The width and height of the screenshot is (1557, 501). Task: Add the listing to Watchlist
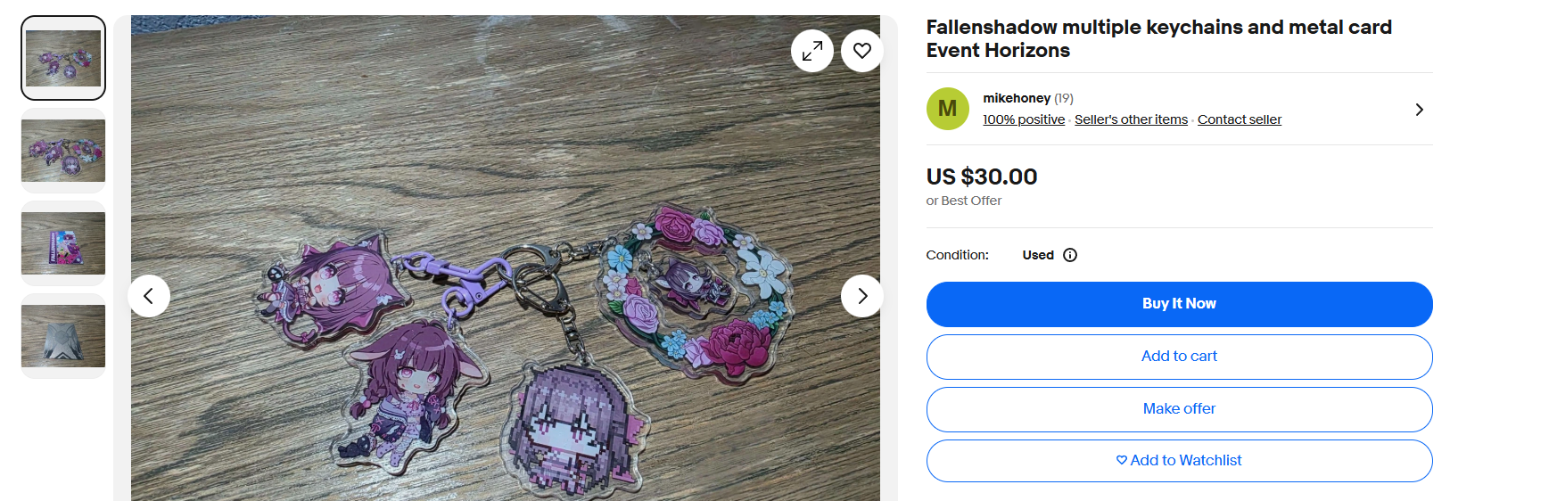click(1179, 461)
